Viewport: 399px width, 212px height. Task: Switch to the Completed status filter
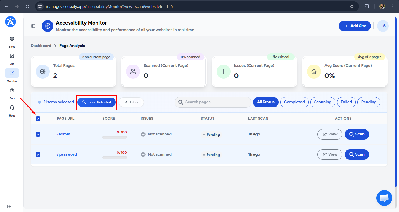tap(294, 102)
